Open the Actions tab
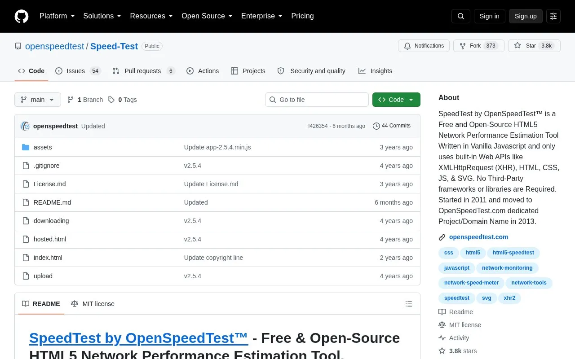 (x=203, y=71)
